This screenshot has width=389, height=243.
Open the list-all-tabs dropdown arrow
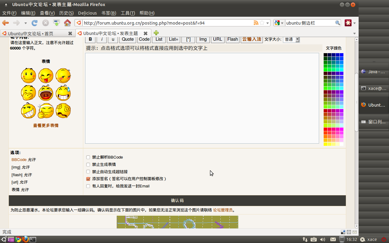pos(354,33)
